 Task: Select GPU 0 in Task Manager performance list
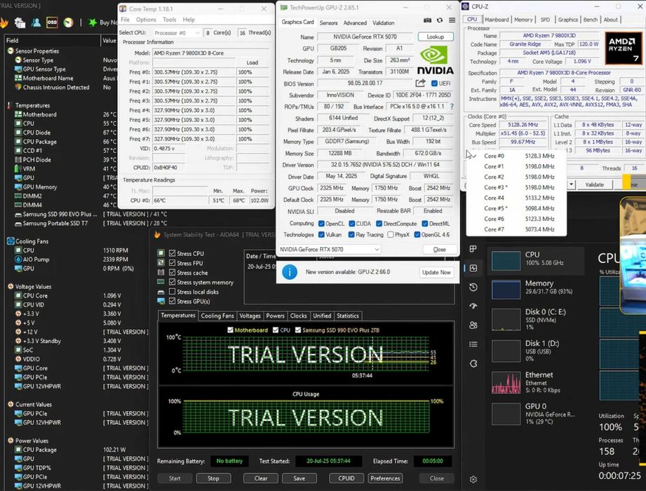click(x=536, y=414)
